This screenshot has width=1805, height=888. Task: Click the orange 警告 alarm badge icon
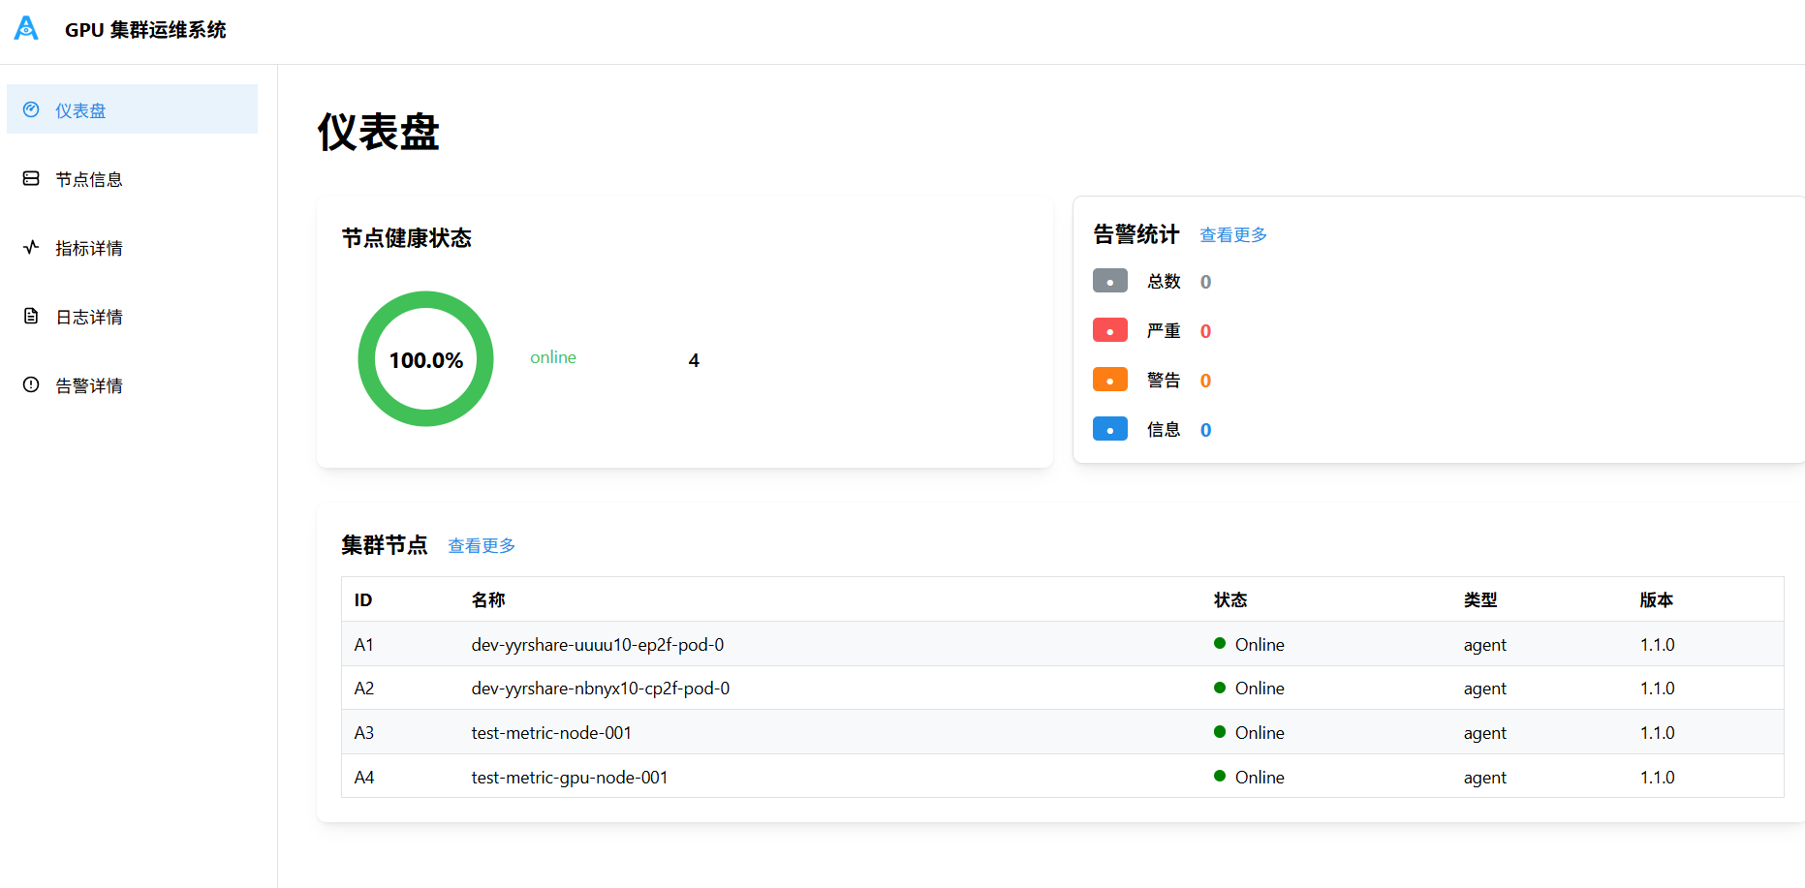(1110, 380)
